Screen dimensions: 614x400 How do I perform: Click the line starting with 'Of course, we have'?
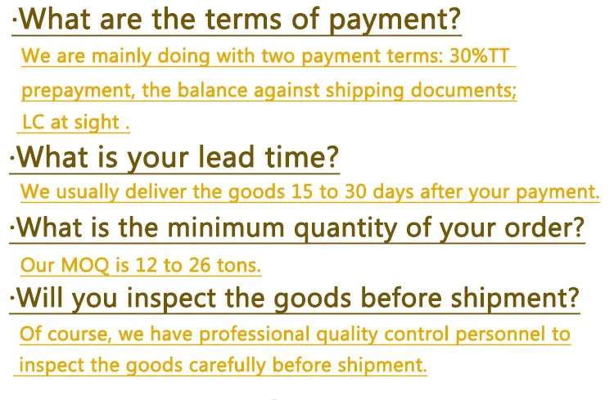pyautogui.click(x=295, y=334)
